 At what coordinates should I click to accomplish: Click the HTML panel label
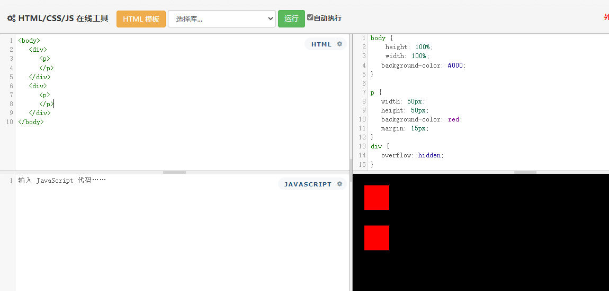pos(321,44)
